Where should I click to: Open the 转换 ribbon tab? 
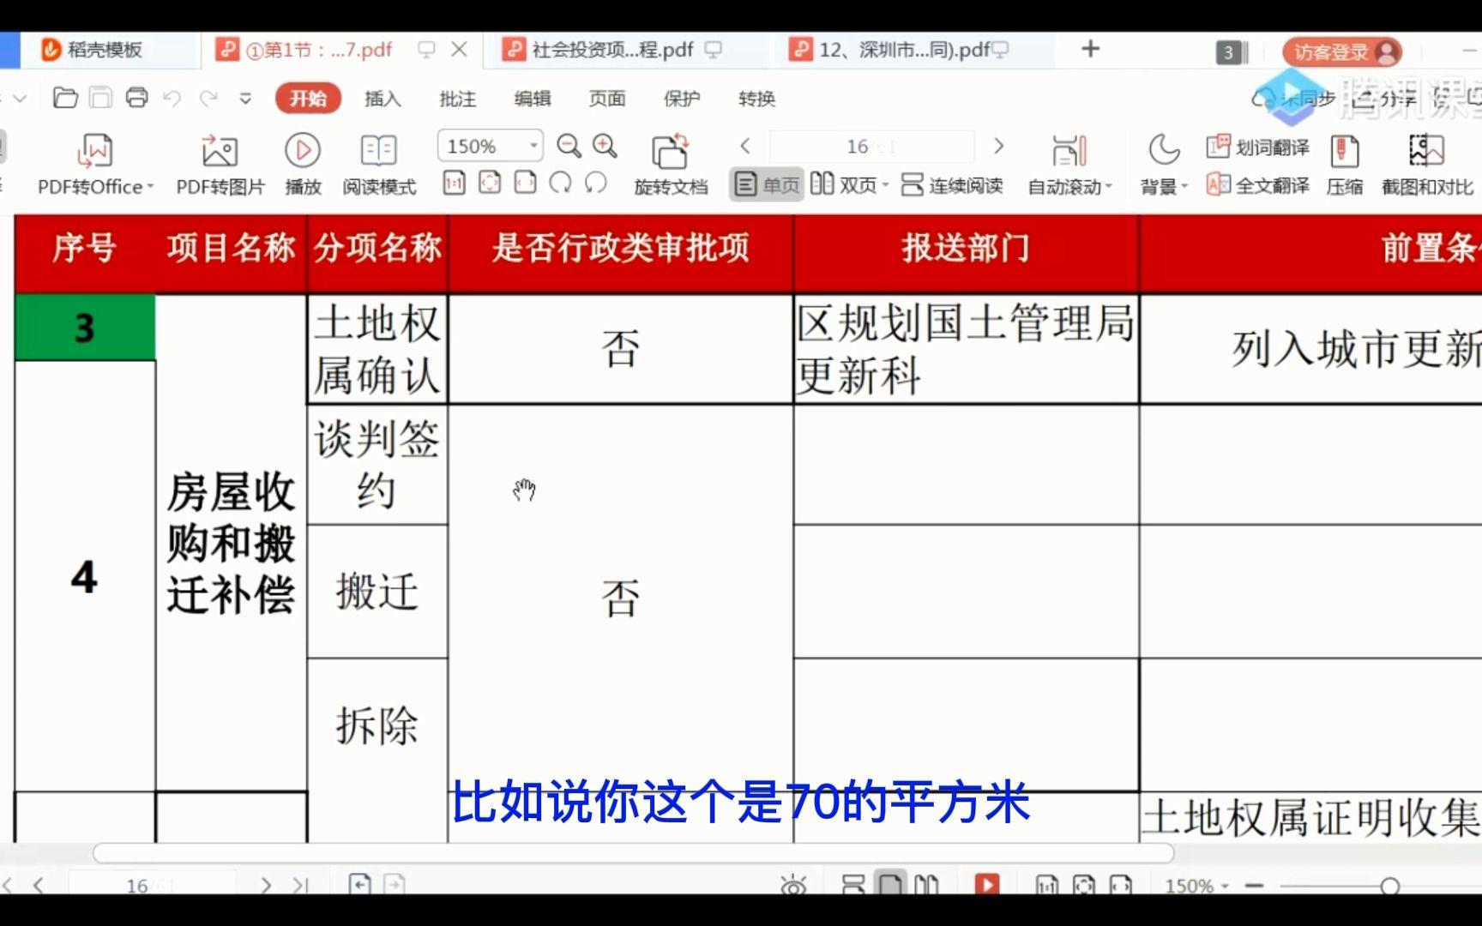point(756,99)
